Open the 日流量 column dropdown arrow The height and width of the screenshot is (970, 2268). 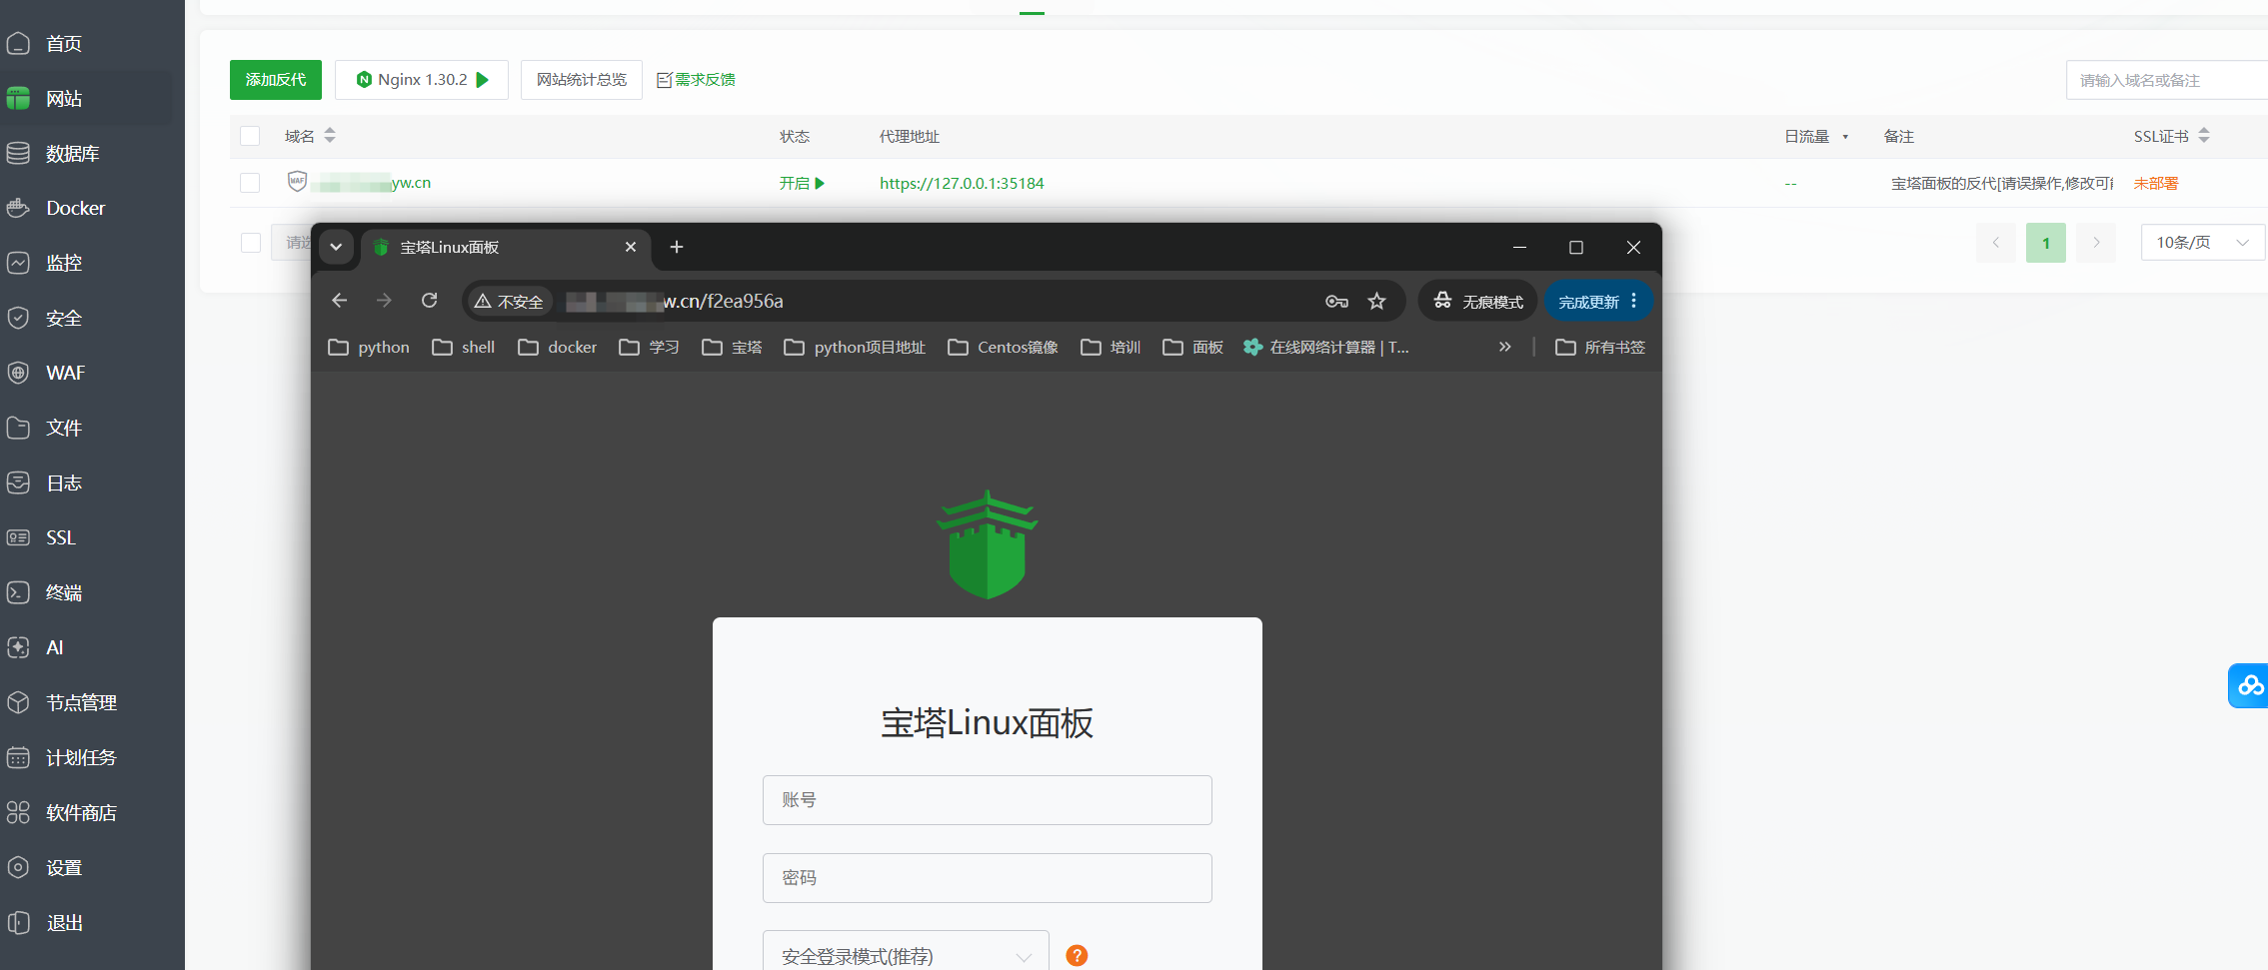pos(1845,137)
